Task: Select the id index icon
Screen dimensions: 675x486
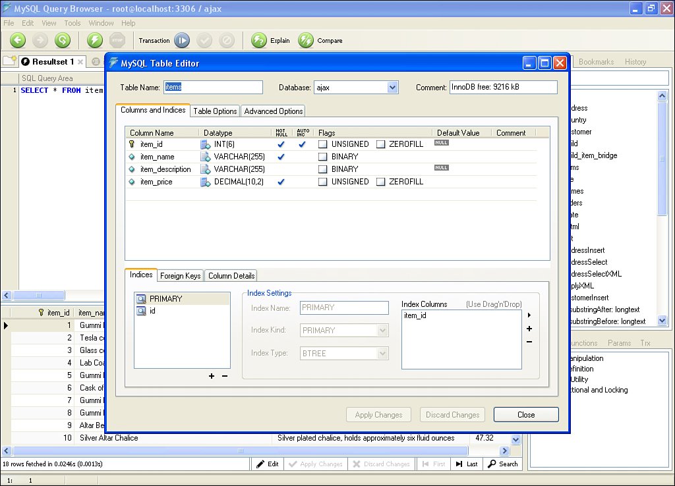Action: (141, 311)
